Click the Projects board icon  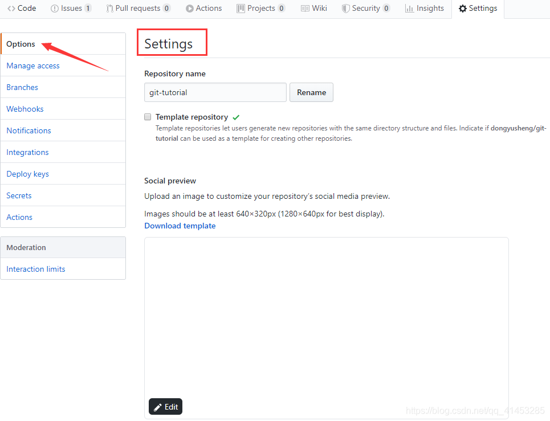[x=241, y=9]
